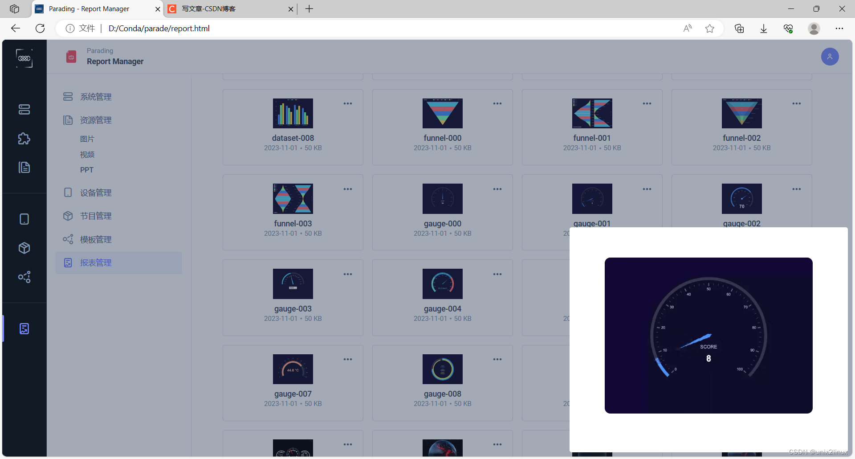Click the gauge-001 report title

pyautogui.click(x=592, y=224)
